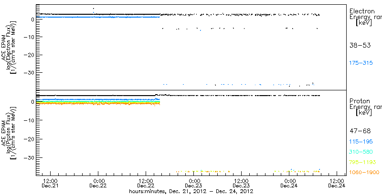382x195 pixels.
Task: Click the 12:00 Dec.21 time tick label
Action: click(50, 184)
